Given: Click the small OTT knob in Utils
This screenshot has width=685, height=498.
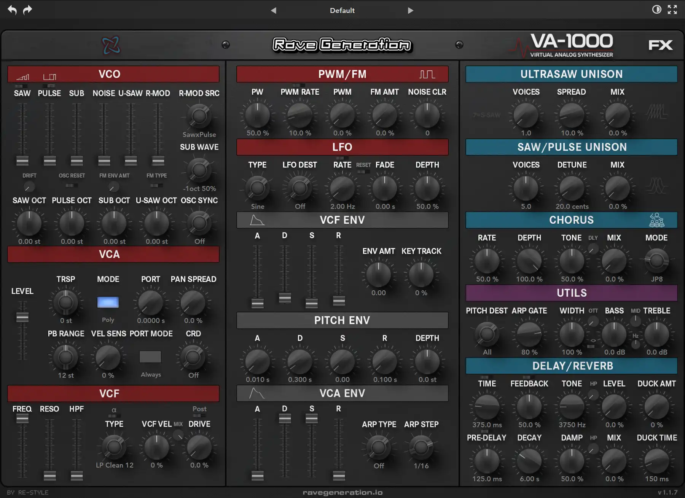Looking at the screenshot, I should point(593,322).
